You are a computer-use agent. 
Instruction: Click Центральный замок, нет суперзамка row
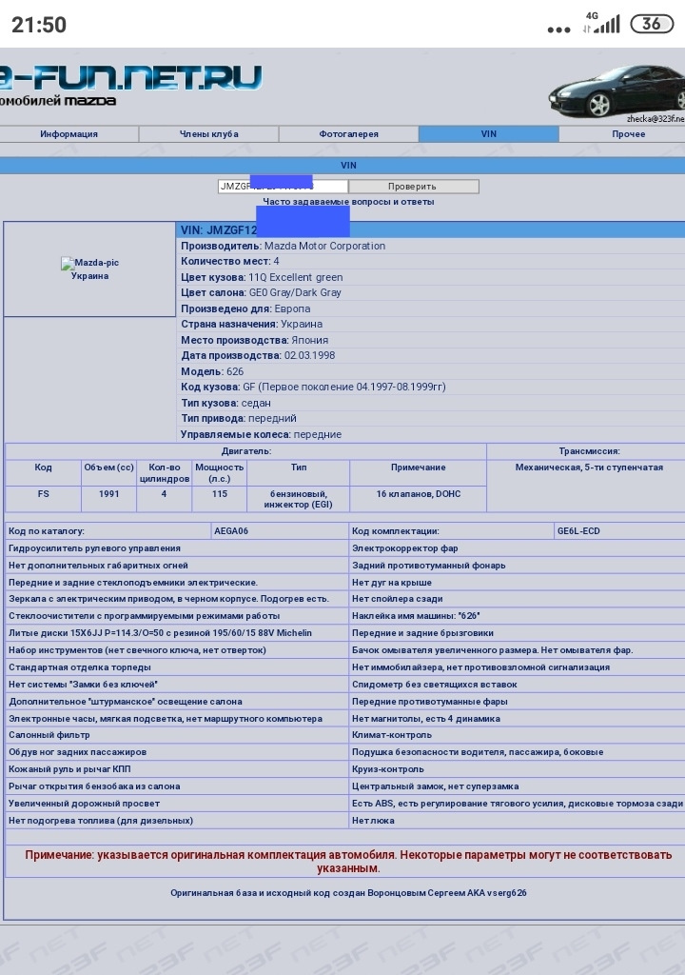[518, 786]
